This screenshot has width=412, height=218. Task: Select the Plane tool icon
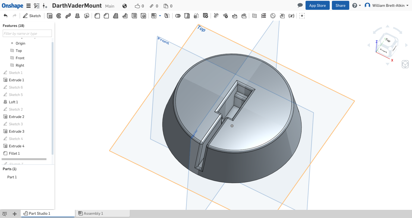(254, 16)
